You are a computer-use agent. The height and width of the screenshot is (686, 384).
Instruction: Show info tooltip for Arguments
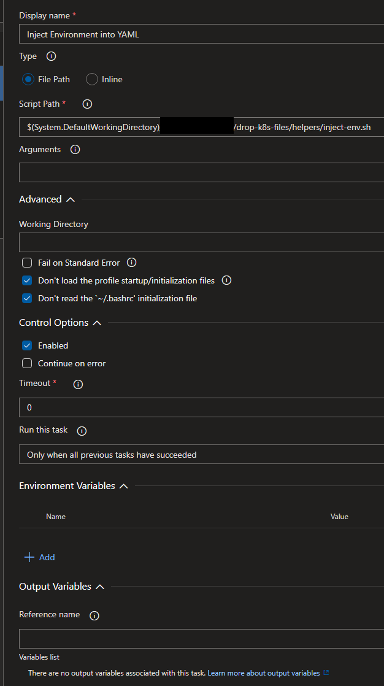pyautogui.click(x=75, y=150)
